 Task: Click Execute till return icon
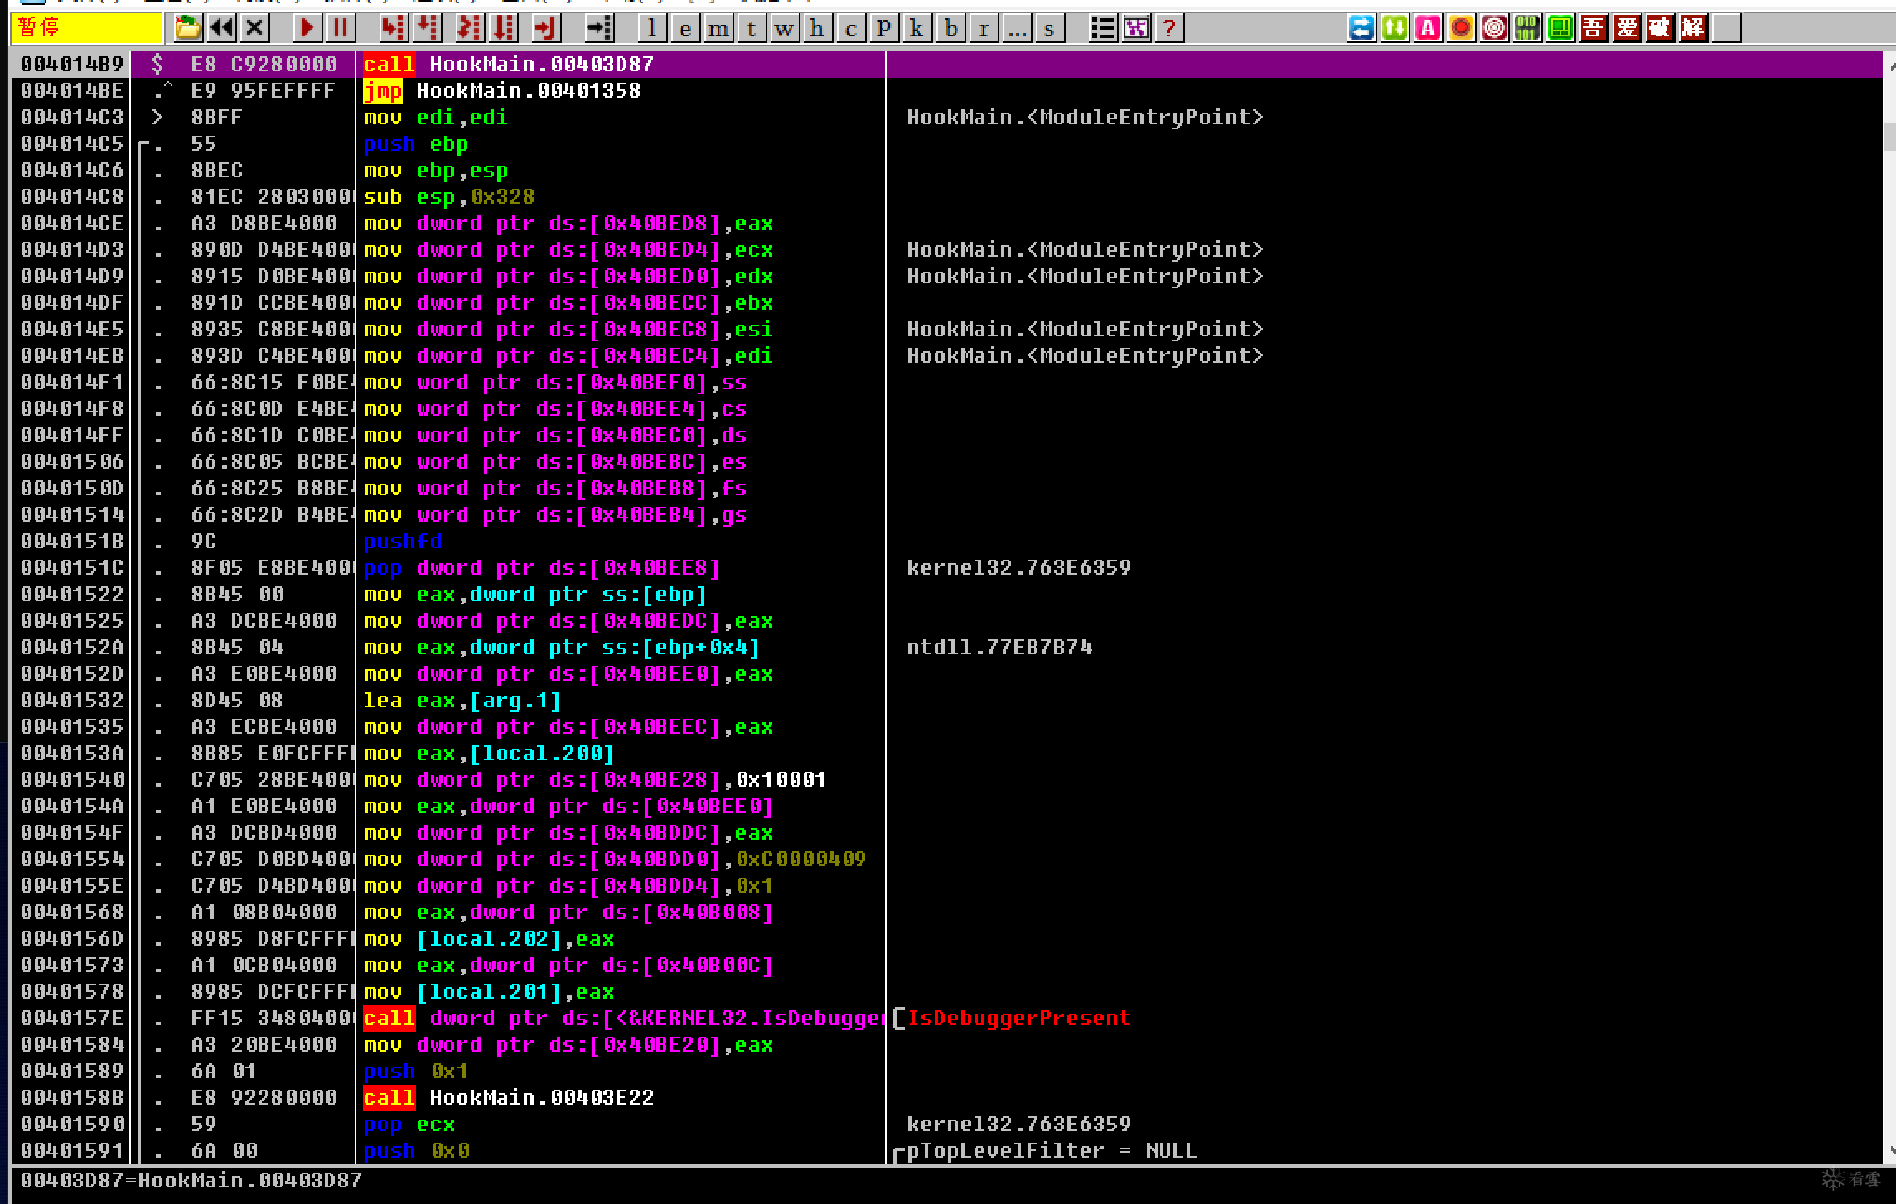click(x=544, y=28)
